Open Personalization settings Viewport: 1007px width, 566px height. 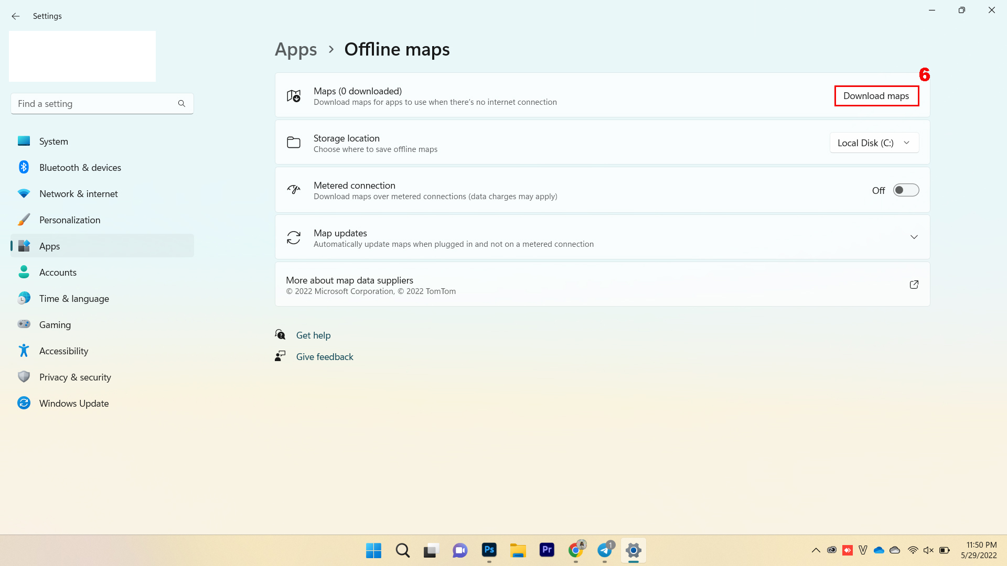[x=69, y=219]
